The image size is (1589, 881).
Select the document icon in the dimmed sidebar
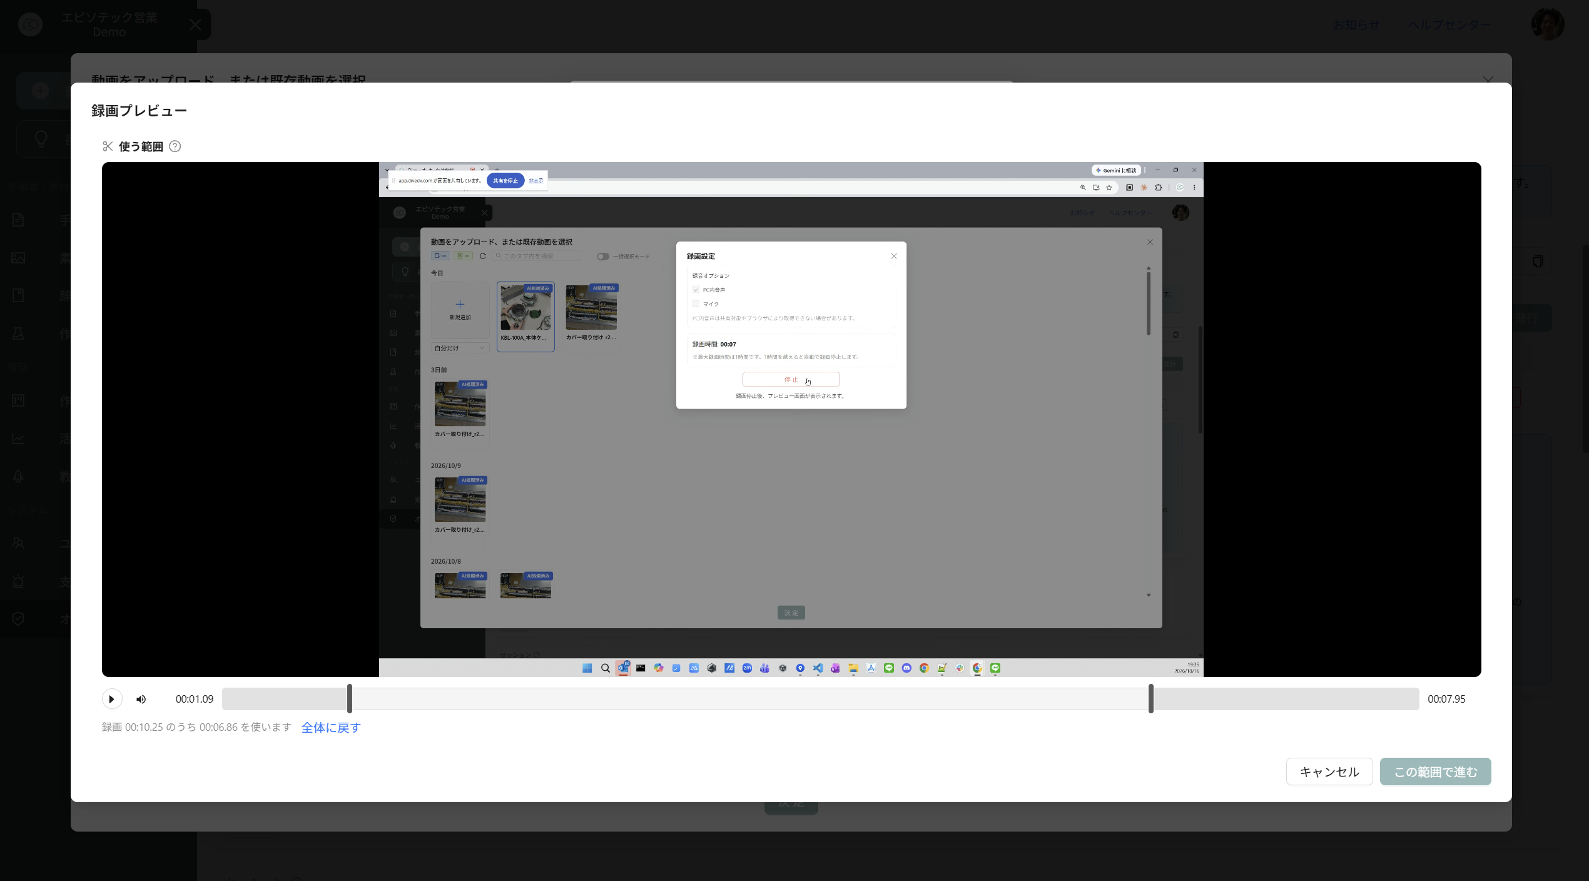pyautogui.click(x=18, y=220)
